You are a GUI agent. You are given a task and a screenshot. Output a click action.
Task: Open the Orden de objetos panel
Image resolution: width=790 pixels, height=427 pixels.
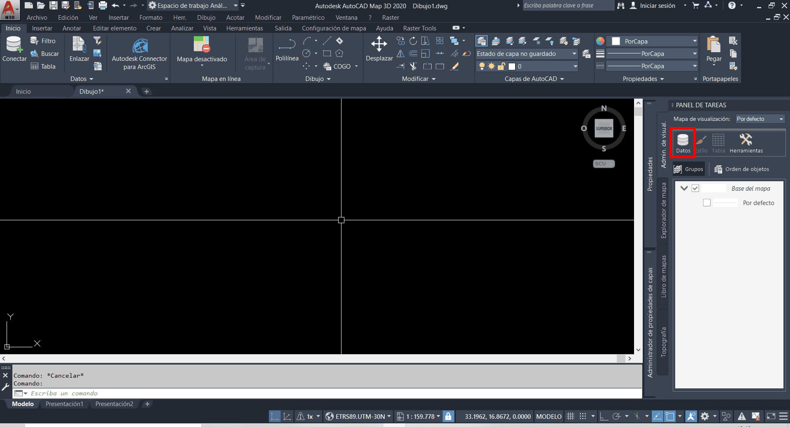(742, 169)
